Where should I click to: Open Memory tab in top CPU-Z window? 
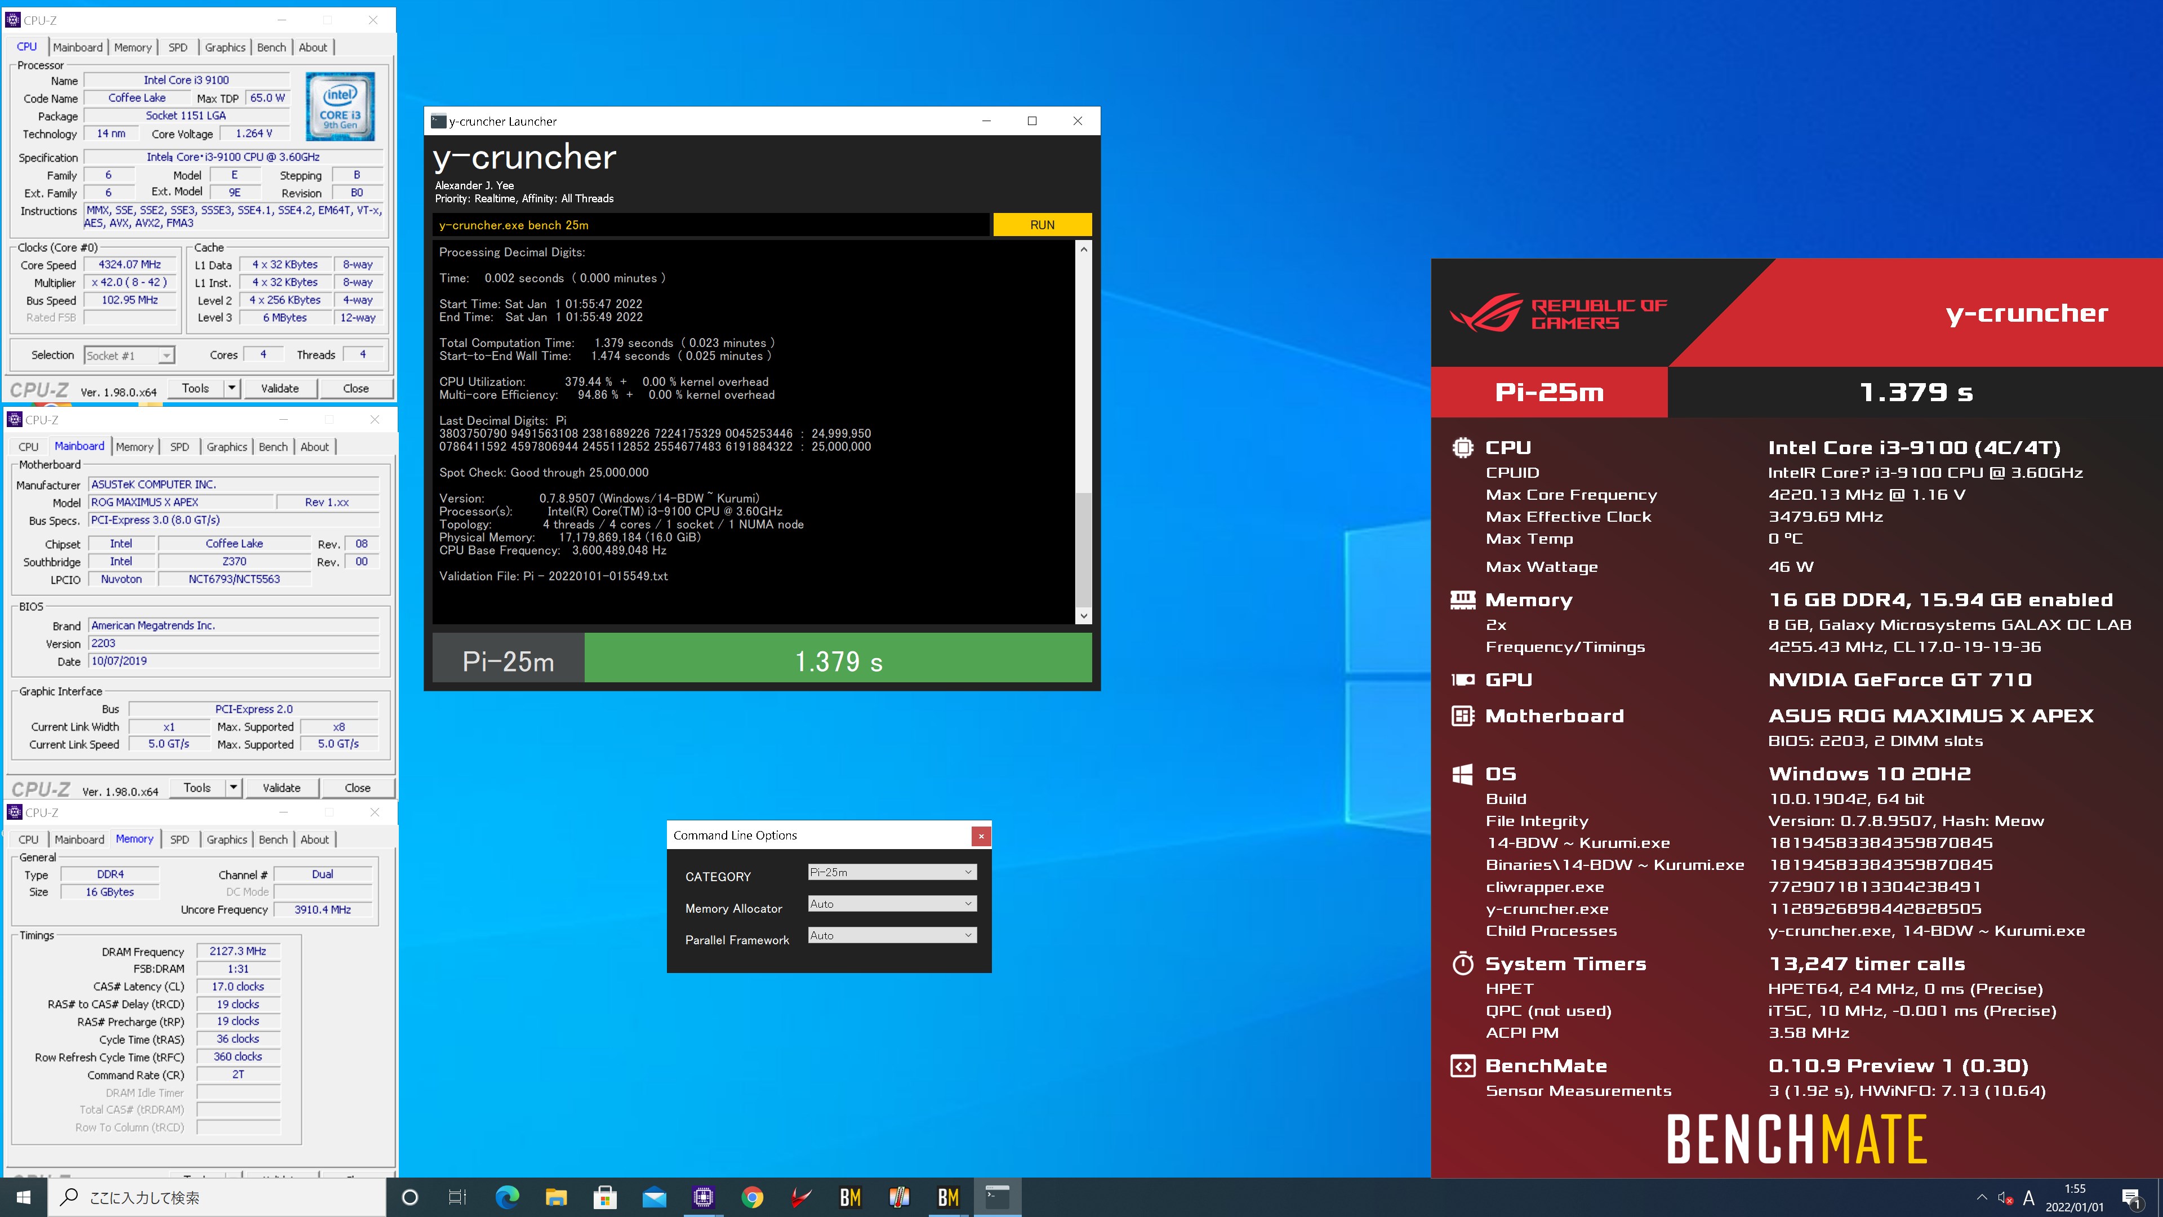pyautogui.click(x=133, y=48)
